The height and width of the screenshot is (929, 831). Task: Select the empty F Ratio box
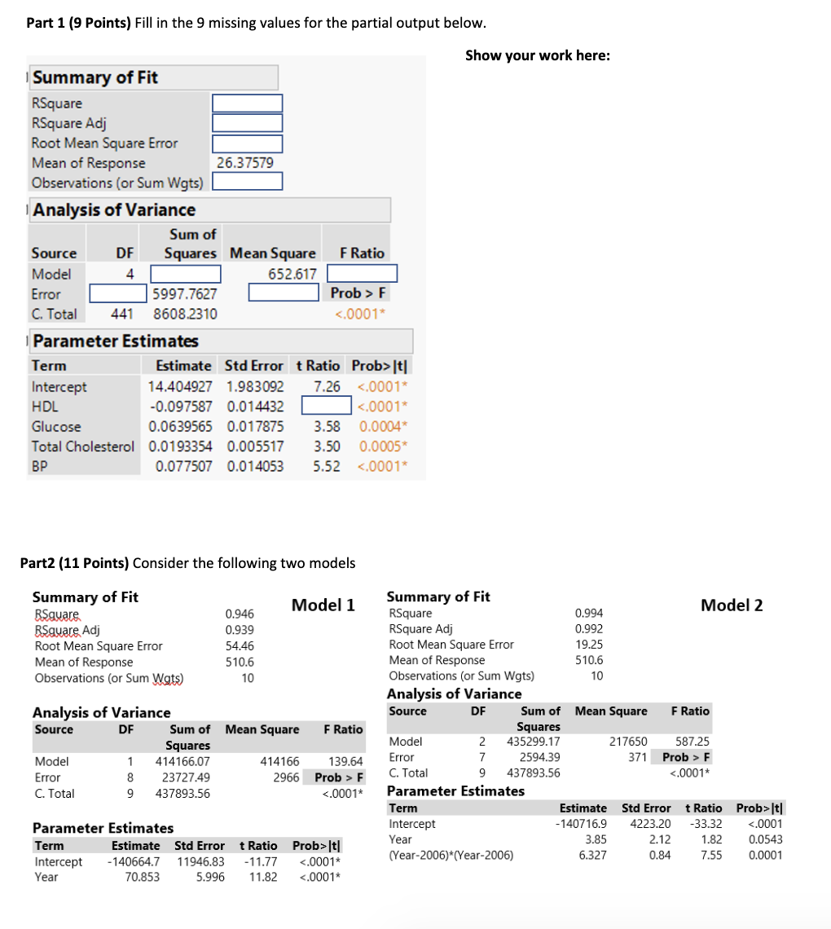click(362, 273)
